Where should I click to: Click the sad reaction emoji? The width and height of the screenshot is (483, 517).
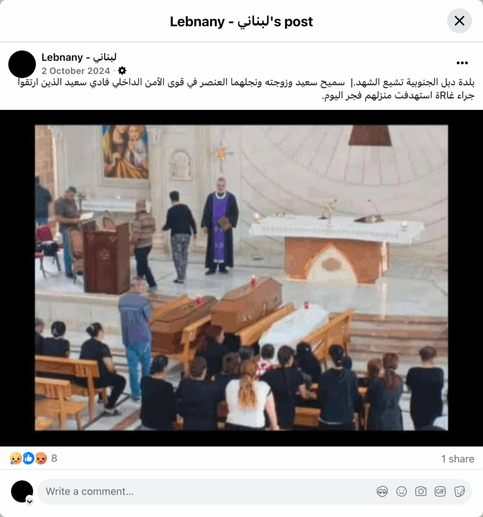pos(16,458)
